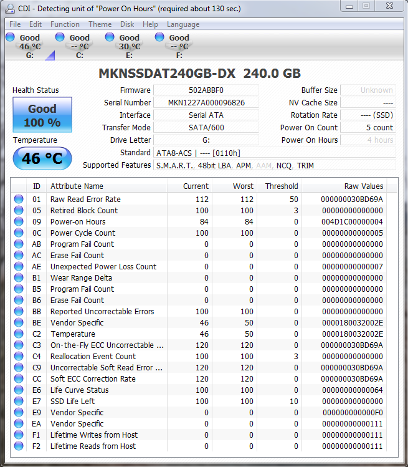Viewport: 408px width, 467px height.
Task: Select the C: drive status orb
Action: click(60, 37)
